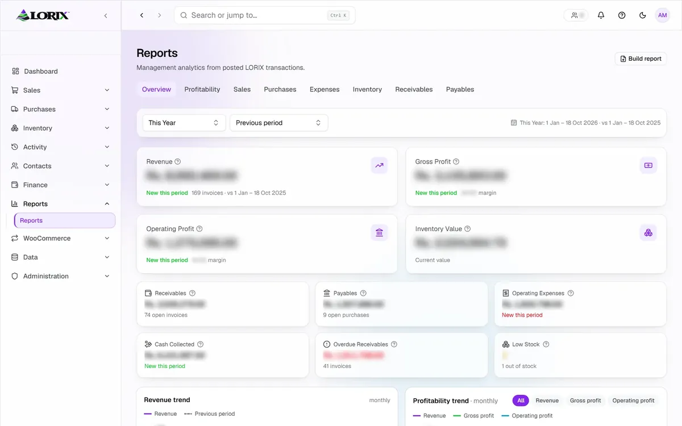682x426 pixels.
Task: Click the Build report button
Action: click(x=641, y=59)
